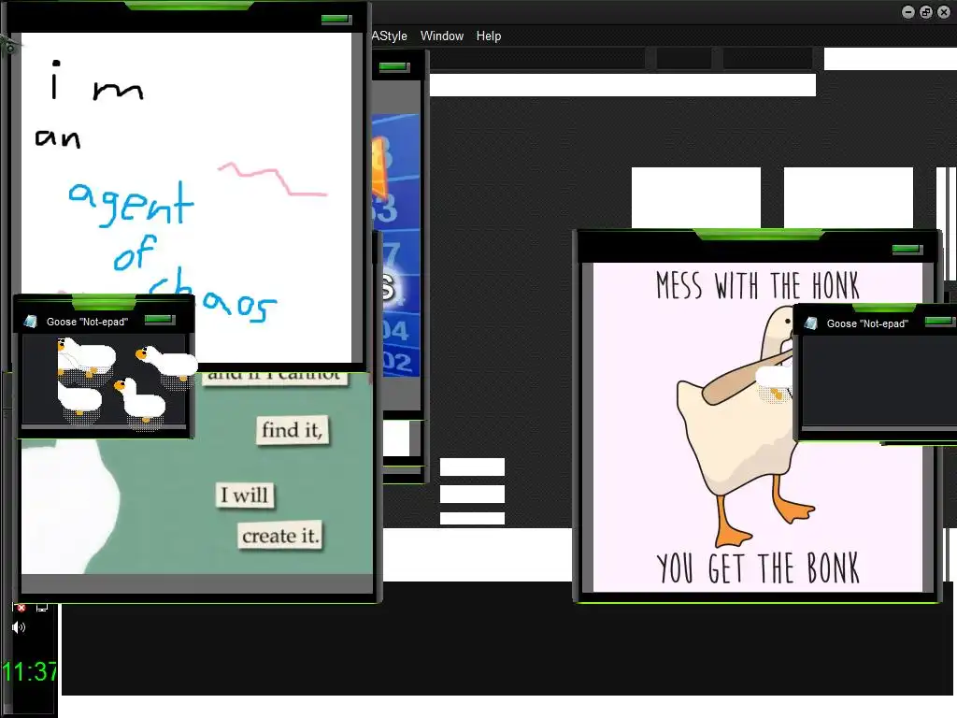Click the green button on the blue numbers window
The height and width of the screenshot is (718, 957).
tap(393, 66)
